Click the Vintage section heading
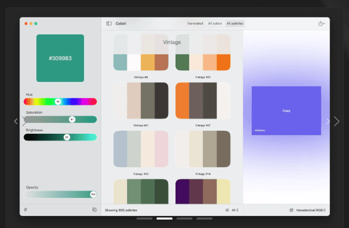This screenshot has width=349, height=228. (172, 42)
